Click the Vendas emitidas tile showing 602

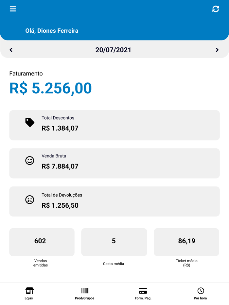tap(42, 242)
